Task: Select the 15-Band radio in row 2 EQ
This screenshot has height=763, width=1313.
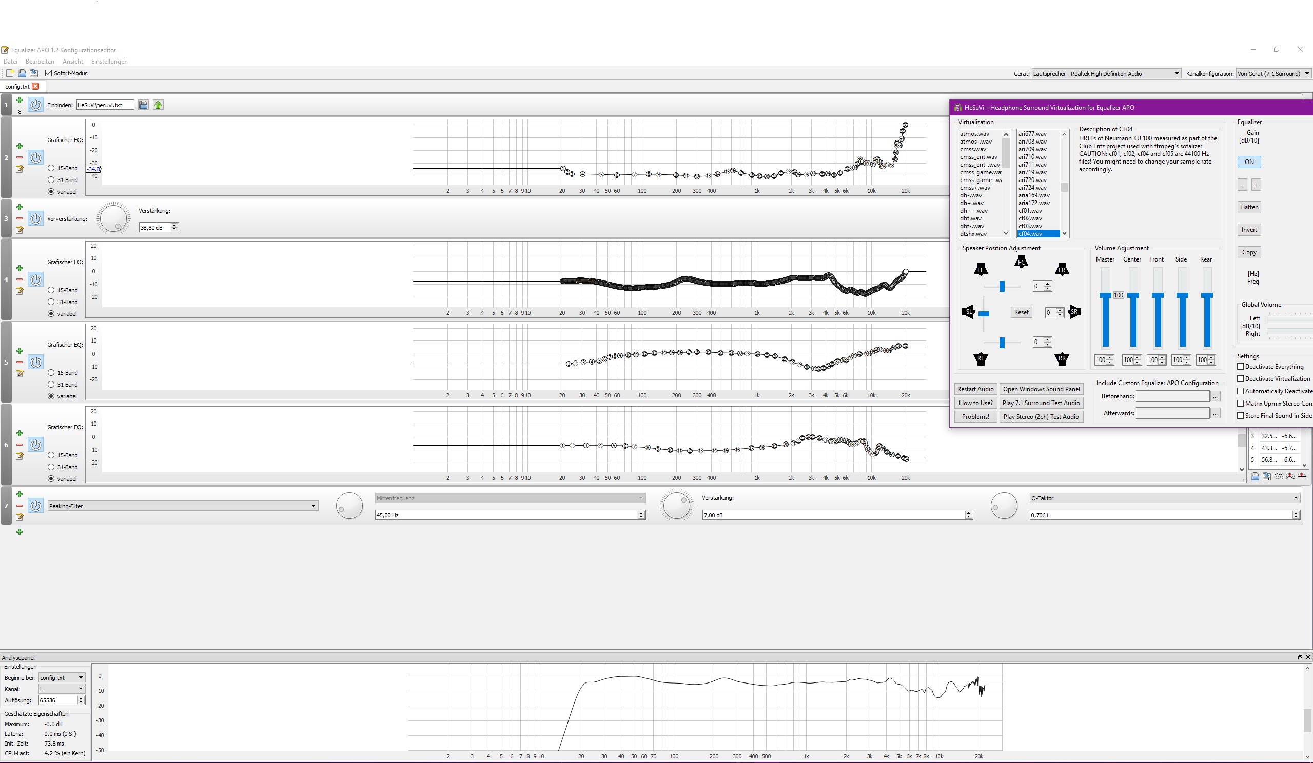Action: click(x=51, y=168)
